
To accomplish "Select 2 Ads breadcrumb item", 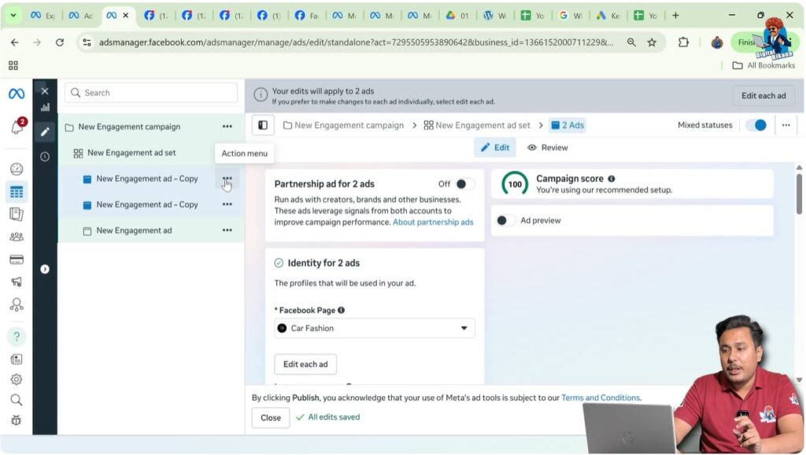I will pyautogui.click(x=568, y=125).
